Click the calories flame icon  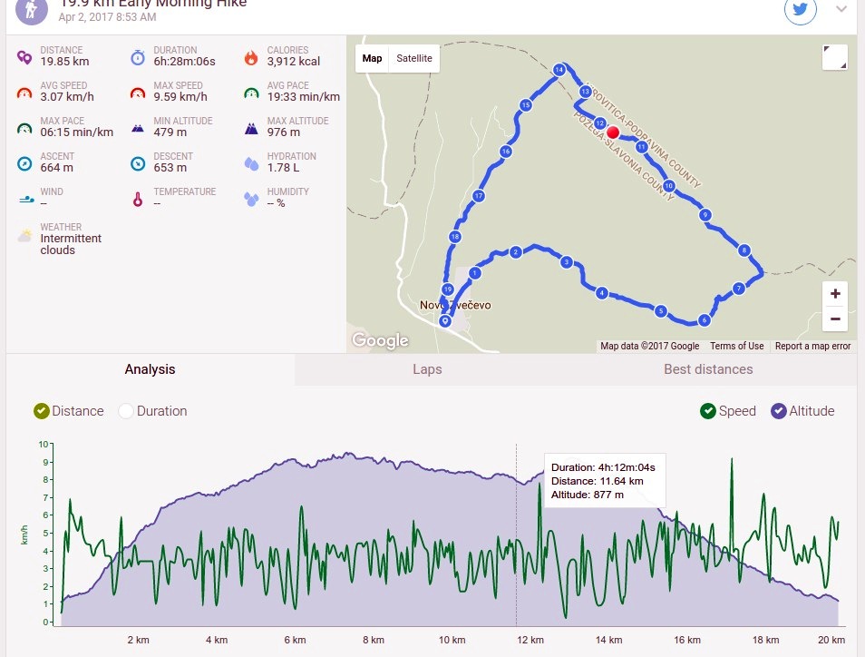tap(251, 57)
